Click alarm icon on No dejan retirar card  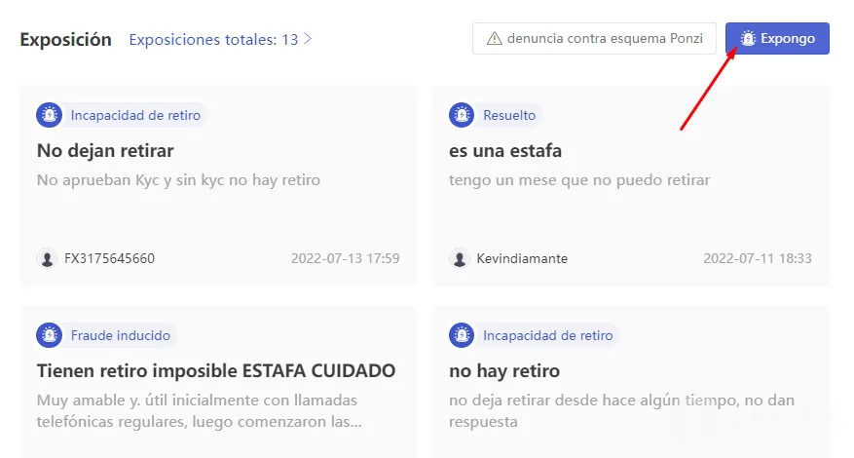(x=49, y=115)
